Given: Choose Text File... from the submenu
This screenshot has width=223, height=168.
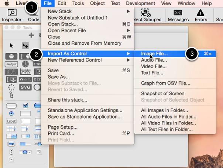Looking at the screenshot, I should point(175,73).
